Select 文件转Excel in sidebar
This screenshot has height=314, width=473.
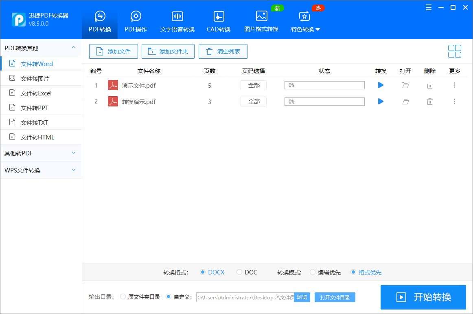(42, 93)
